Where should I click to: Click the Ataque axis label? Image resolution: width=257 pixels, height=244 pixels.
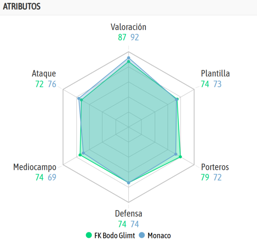click(x=44, y=73)
